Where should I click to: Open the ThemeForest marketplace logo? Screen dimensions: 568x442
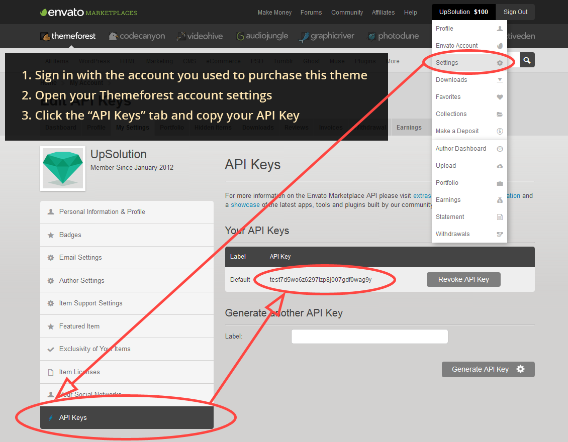(68, 36)
